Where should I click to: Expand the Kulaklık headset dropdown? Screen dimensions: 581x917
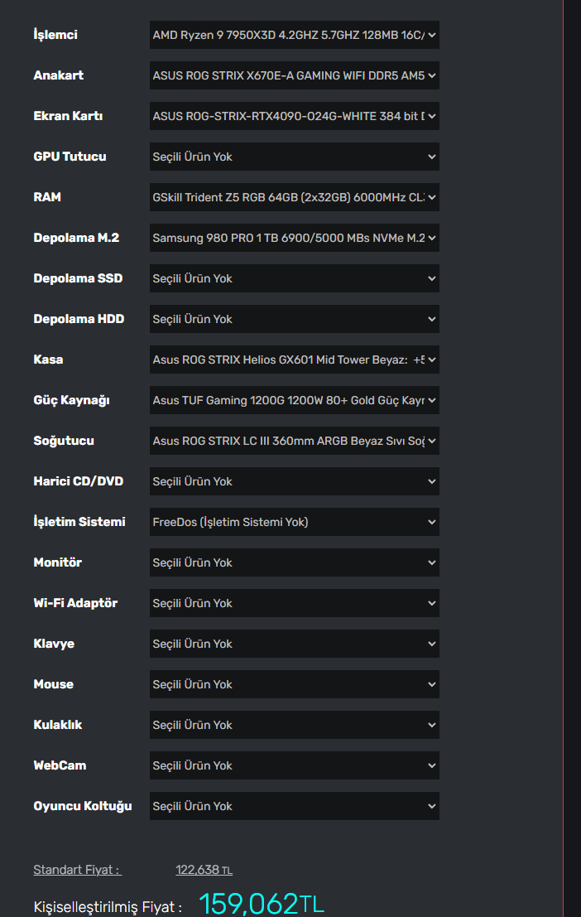pos(294,725)
